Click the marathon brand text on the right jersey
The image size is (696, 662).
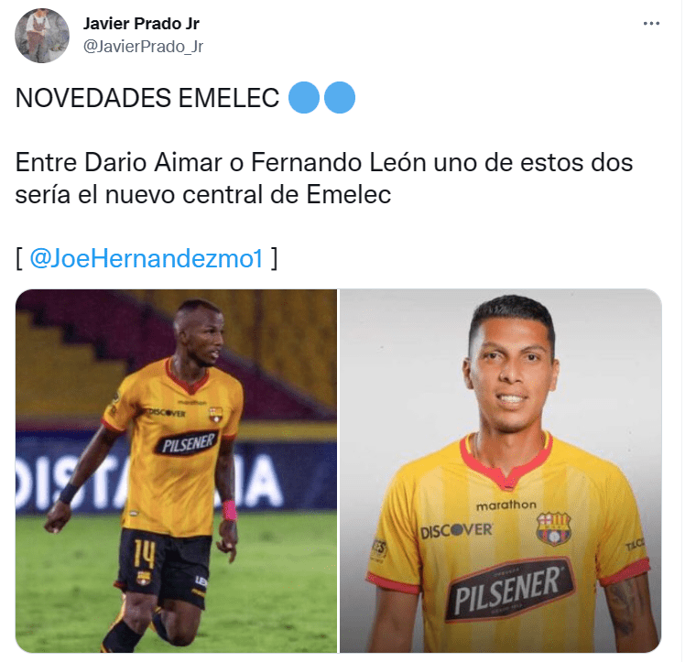coord(506,505)
